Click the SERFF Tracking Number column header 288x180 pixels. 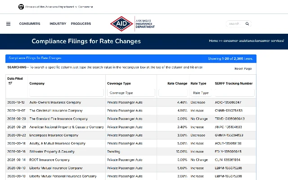[x=234, y=83]
